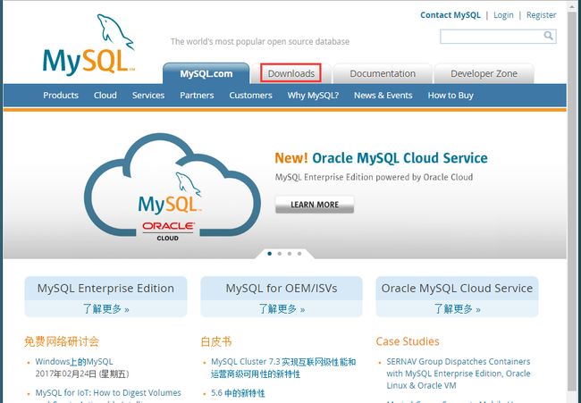Open the MySQL for OEM/ISVs heading

coord(282,288)
